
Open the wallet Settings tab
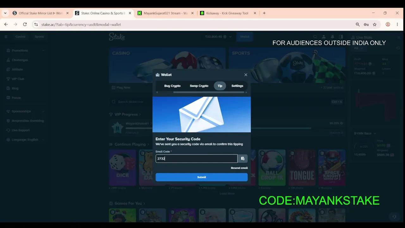click(x=237, y=86)
